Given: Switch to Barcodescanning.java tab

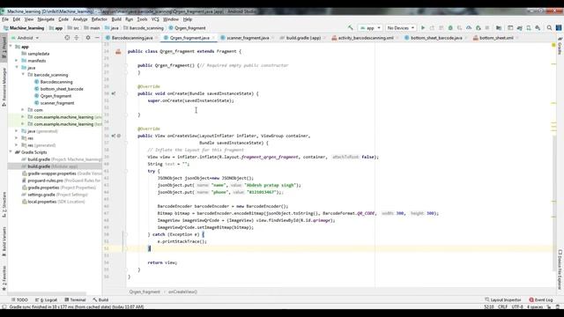Looking at the screenshot, I should (x=131, y=38).
